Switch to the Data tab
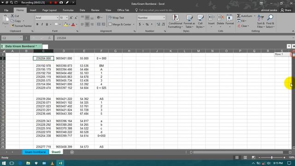 point(82,10)
